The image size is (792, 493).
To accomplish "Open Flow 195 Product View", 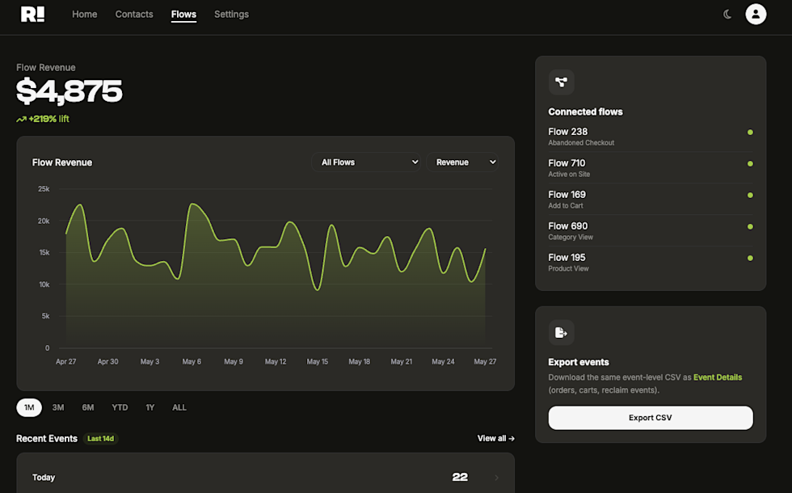I will [x=651, y=262].
